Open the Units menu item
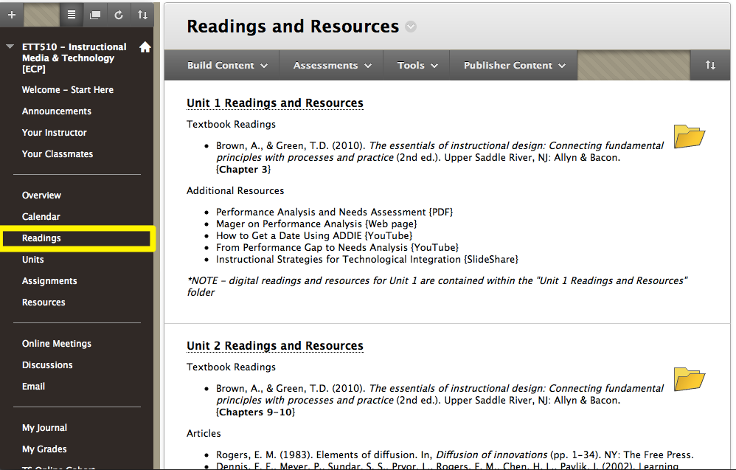Viewport: 736px width, 470px height. coord(33,260)
